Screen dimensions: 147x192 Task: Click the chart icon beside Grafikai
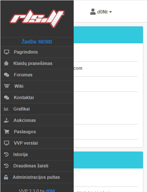point(6,109)
